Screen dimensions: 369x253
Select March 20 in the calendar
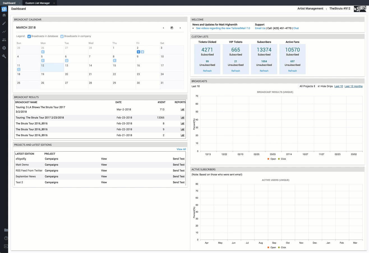(76, 76)
